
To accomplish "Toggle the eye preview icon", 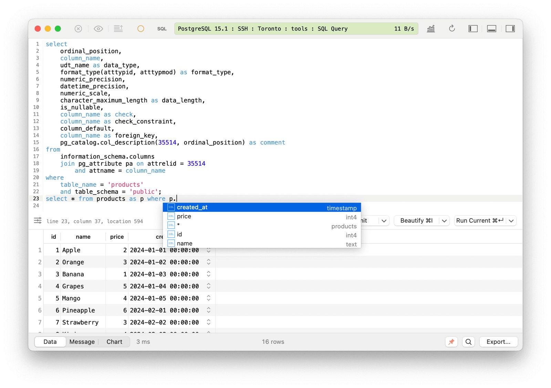I will [98, 29].
